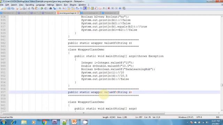Zoom in on the text with toolbar icon
Viewport: 223px width, 125px height.
60,8
